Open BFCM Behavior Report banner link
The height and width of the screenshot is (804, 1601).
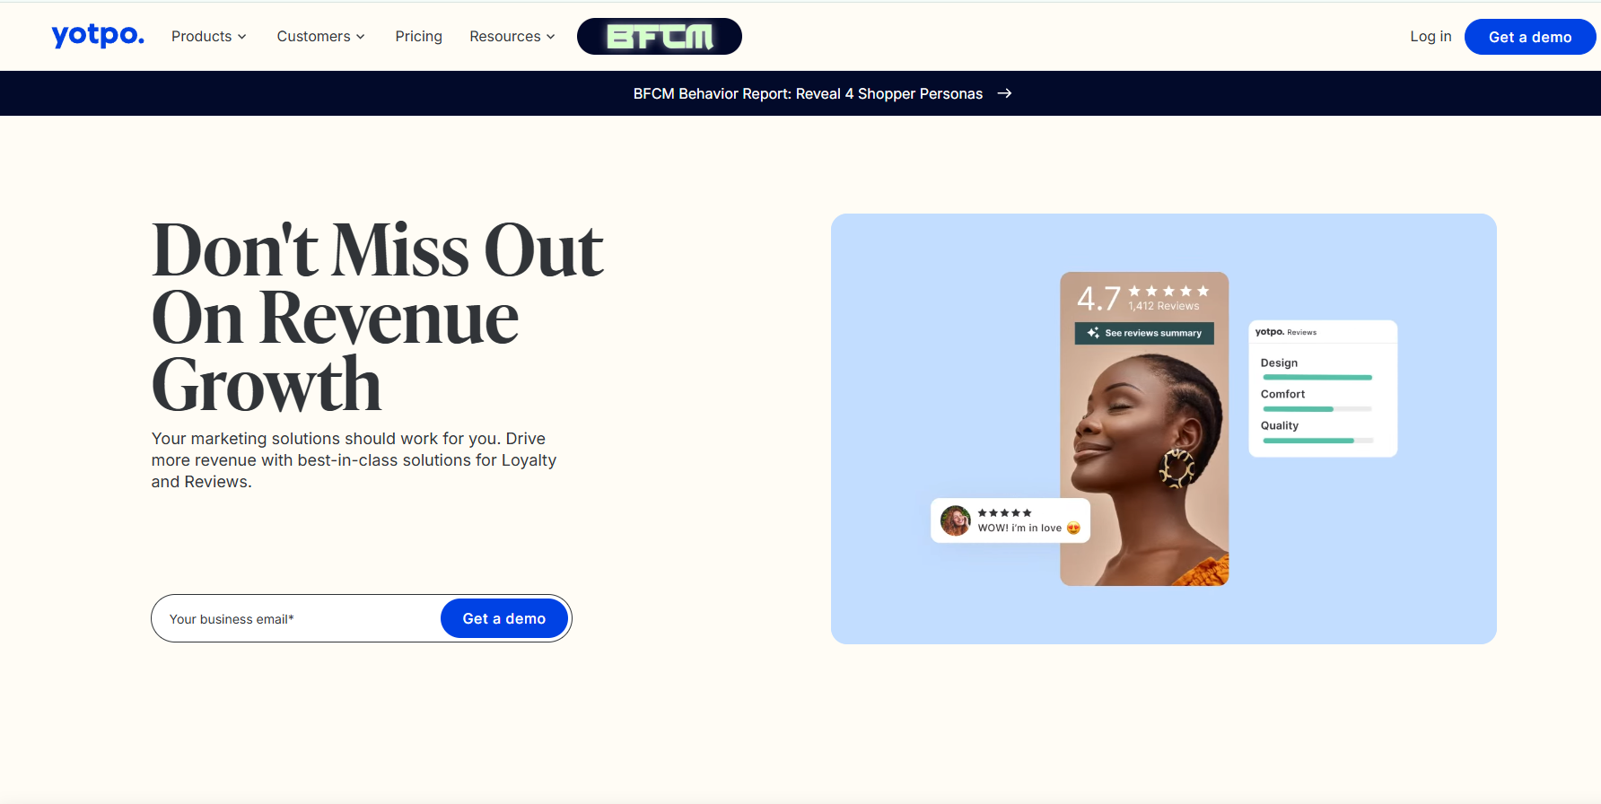pos(808,93)
